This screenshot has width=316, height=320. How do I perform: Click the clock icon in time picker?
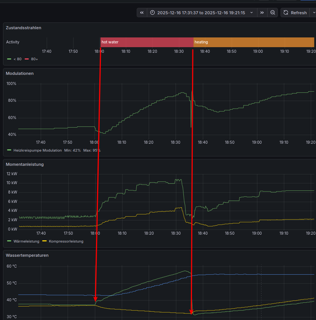152,13
